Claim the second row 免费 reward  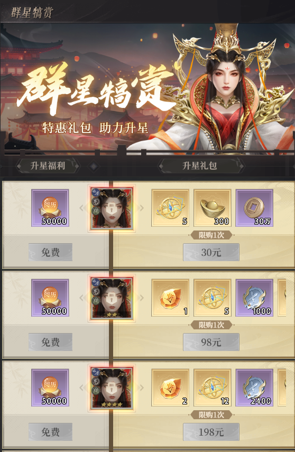50,342
